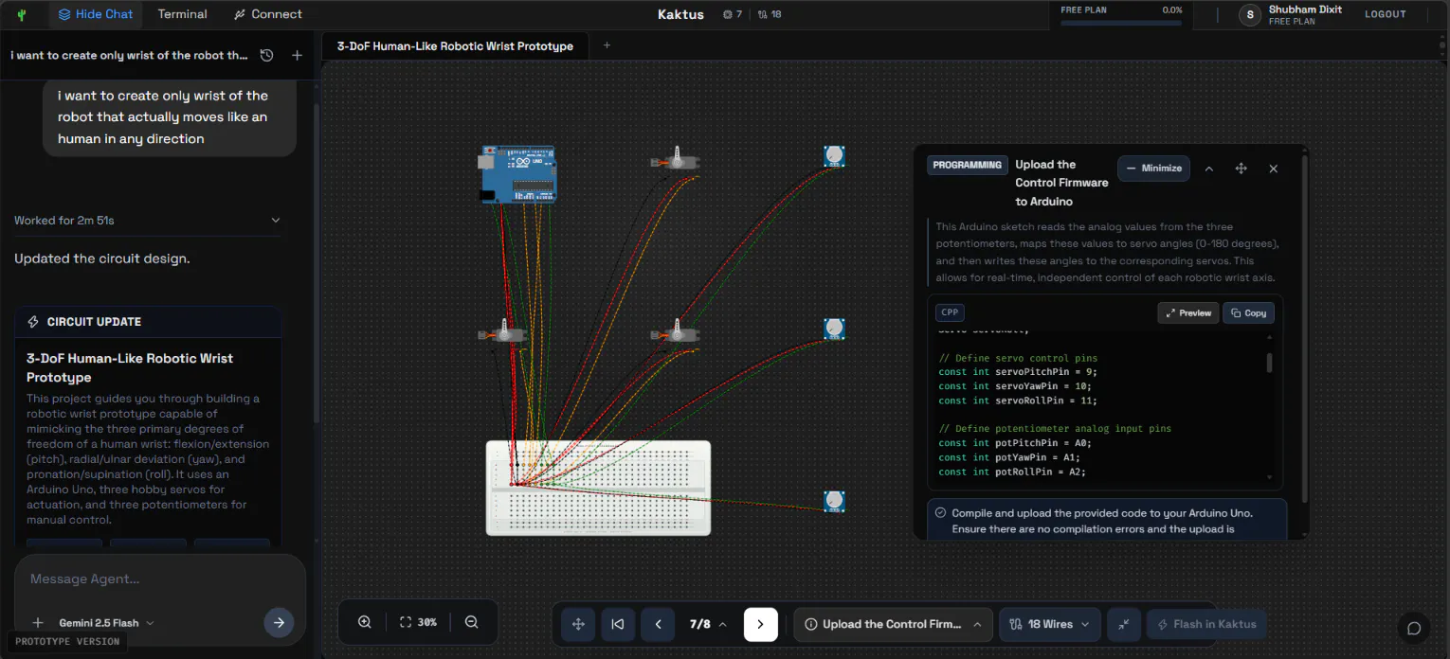Click Flash in Kaktus
Viewport: 1450px width, 659px height.
click(1206, 624)
